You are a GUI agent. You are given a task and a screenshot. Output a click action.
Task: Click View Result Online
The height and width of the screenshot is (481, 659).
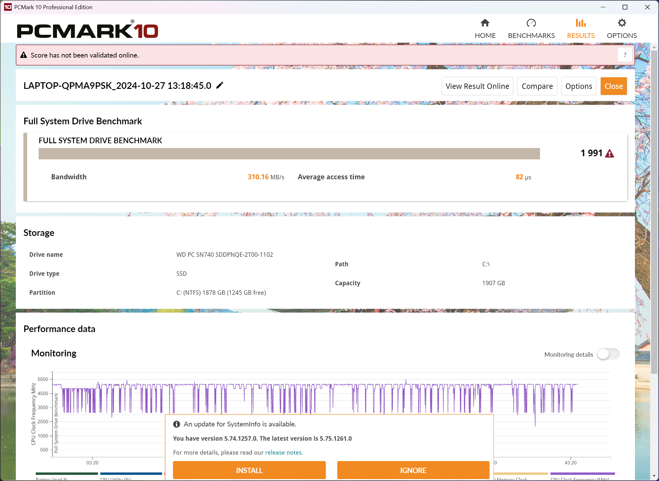click(477, 86)
